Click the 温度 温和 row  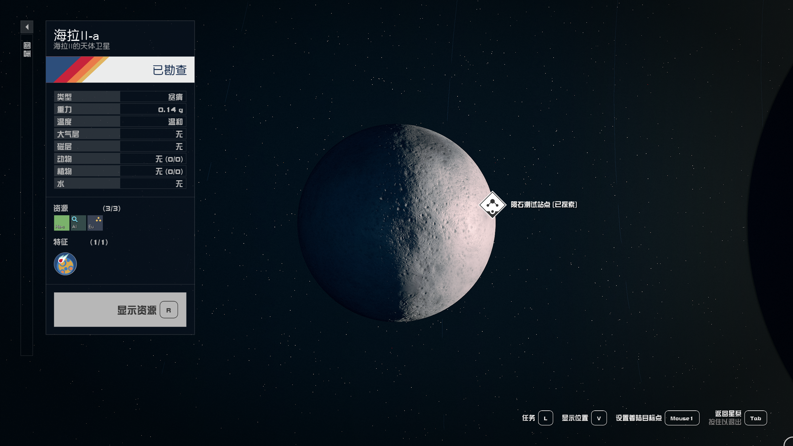click(x=120, y=121)
